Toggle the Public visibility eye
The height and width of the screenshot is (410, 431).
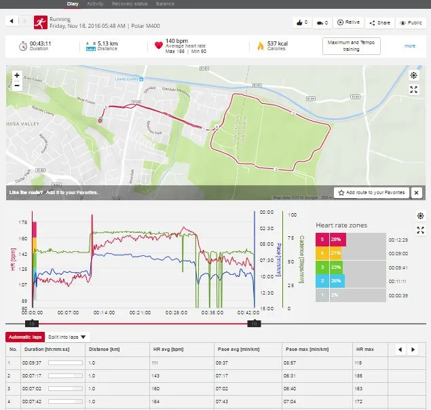click(411, 22)
